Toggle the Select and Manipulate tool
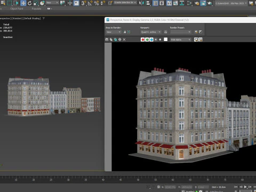 [x=70, y=3]
